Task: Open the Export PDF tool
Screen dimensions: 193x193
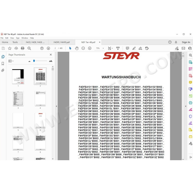Action: pyautogui.click(x=191, y=62)
